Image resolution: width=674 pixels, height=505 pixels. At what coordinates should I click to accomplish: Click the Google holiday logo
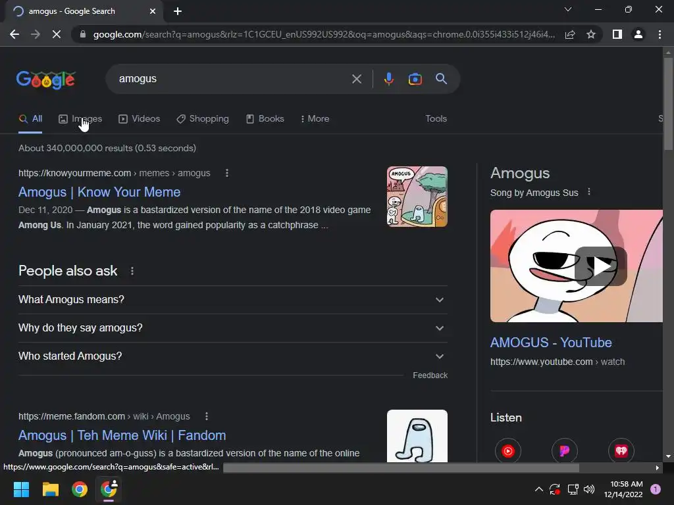pyautogui.click(x=46, y=80)
